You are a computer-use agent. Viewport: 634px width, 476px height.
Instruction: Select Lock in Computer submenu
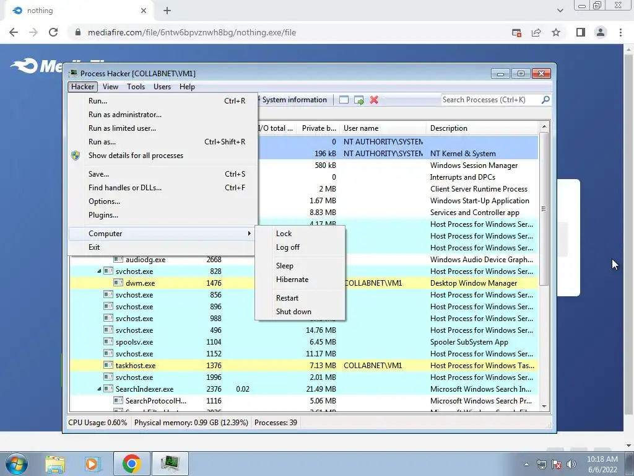(300, 234)
